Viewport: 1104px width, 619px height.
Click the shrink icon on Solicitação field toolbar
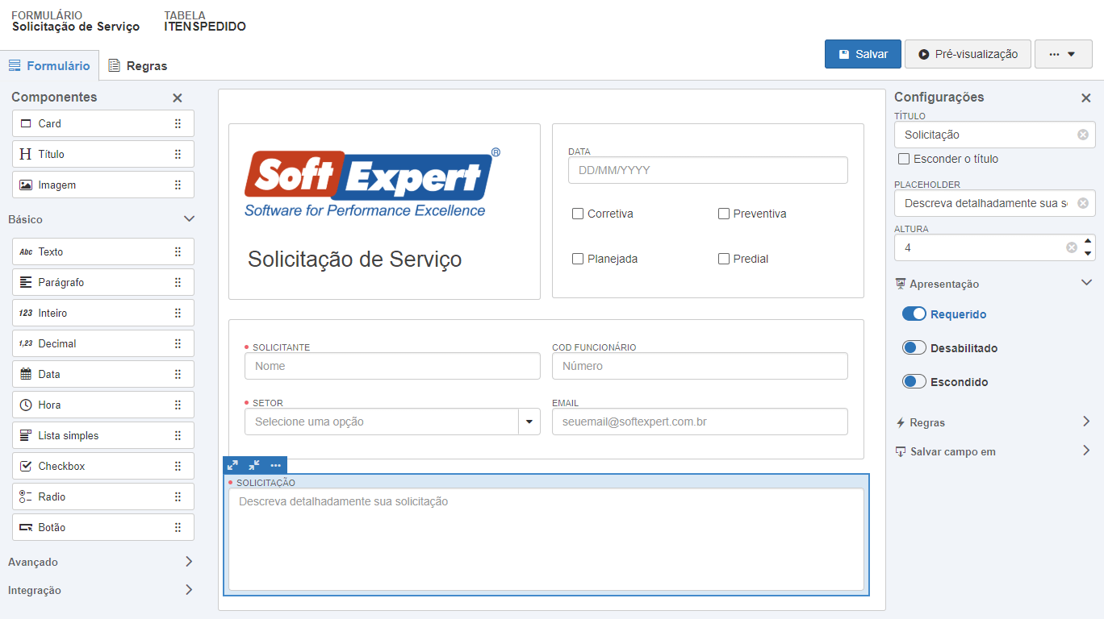coord(254,465)
